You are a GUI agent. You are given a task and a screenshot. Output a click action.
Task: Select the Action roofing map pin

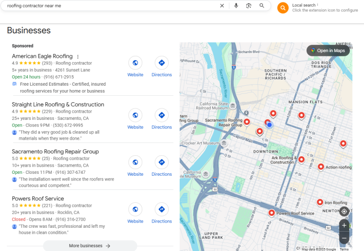[x=320, y=167]
